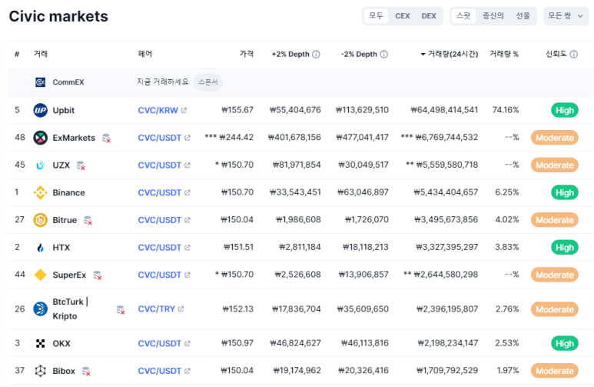
Task: Open the CVC/USDT pair on ExMarkets
Action: [x=160, y=138]
